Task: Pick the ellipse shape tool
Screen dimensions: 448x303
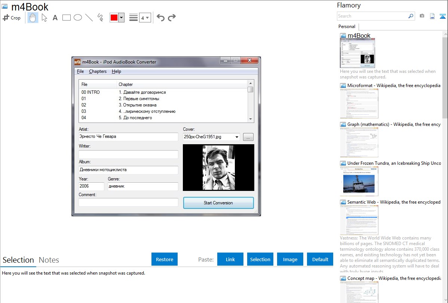Action: [78, 18]
